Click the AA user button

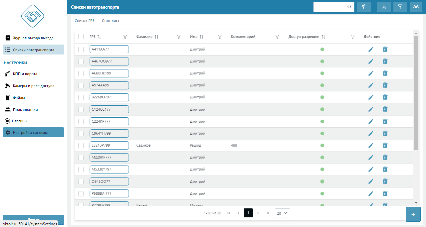point(416,7)
